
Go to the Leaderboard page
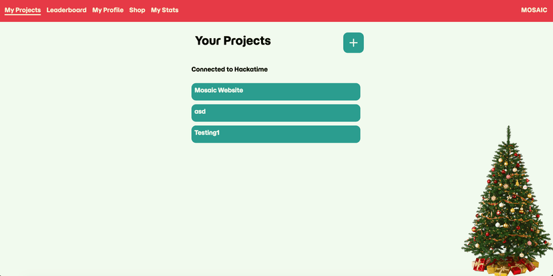[66, 10]
